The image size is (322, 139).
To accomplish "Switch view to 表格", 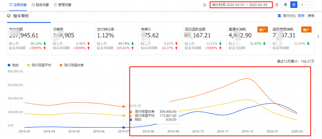I will click(x=311, y=16).
